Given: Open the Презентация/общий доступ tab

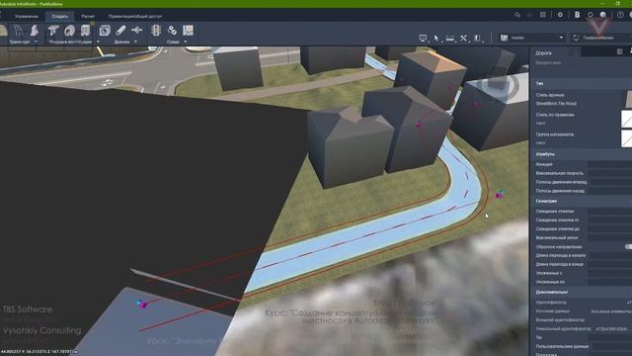Looking at the screenshot, I should (x=135, y=17).
